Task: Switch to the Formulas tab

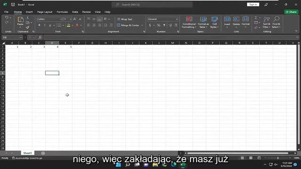Action: [62, 12]
